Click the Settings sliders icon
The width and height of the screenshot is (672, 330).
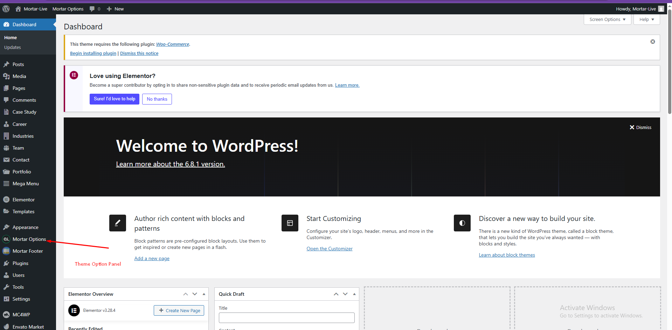6,299
